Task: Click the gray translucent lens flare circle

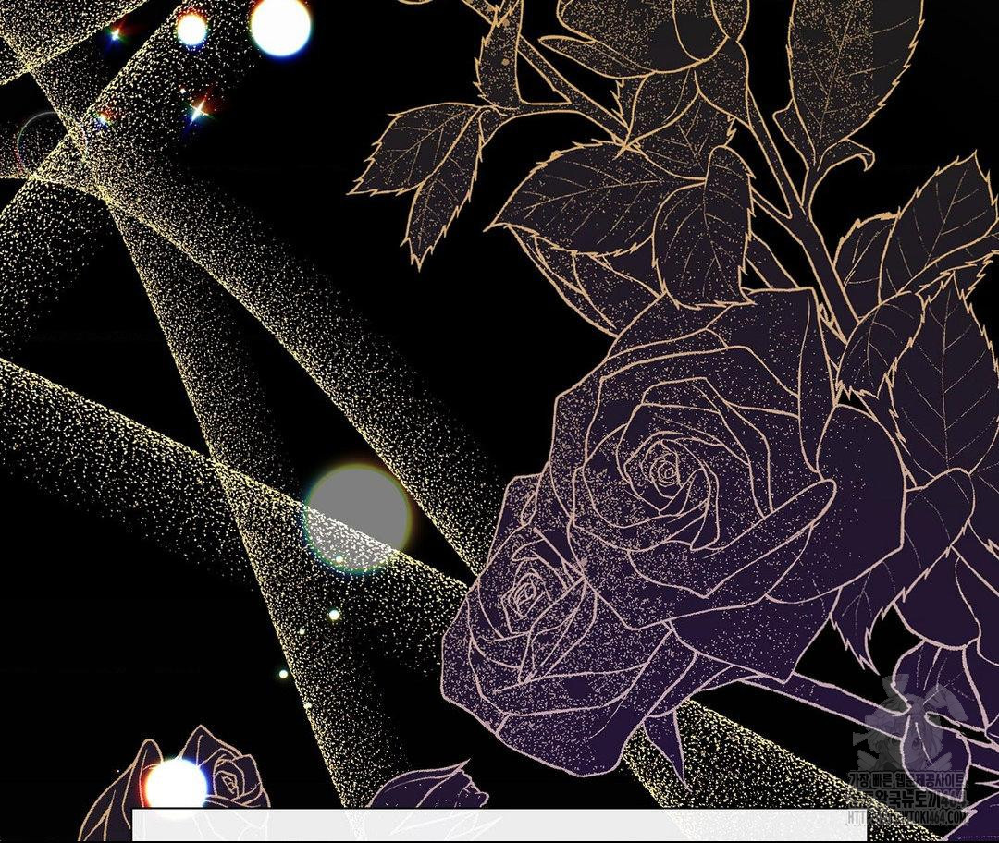Action: click(x=357, y=518)
